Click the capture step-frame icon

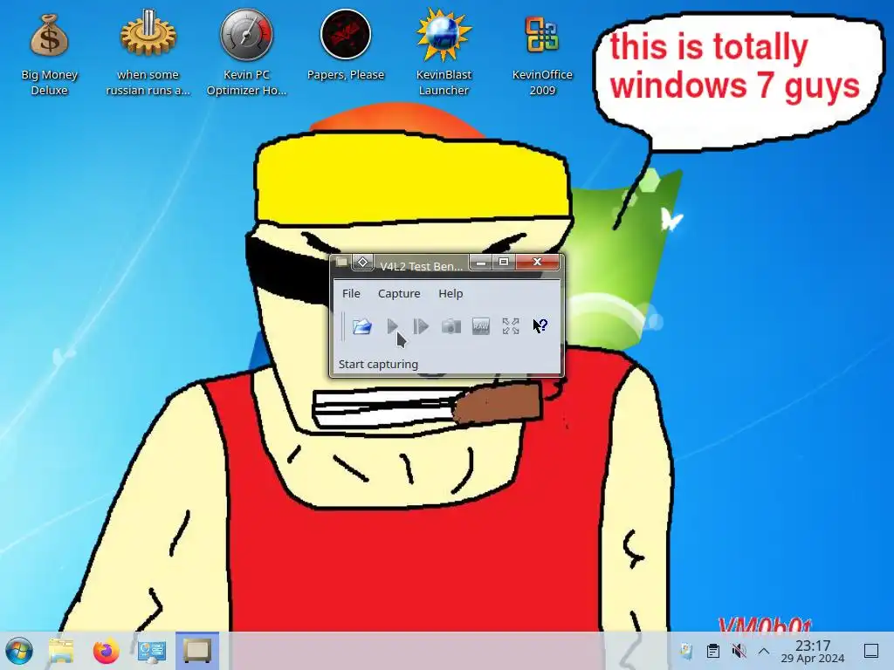point(421,326)
